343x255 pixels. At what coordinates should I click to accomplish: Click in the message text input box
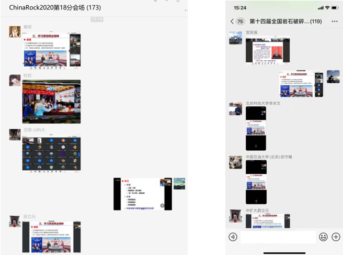point(278,237)
